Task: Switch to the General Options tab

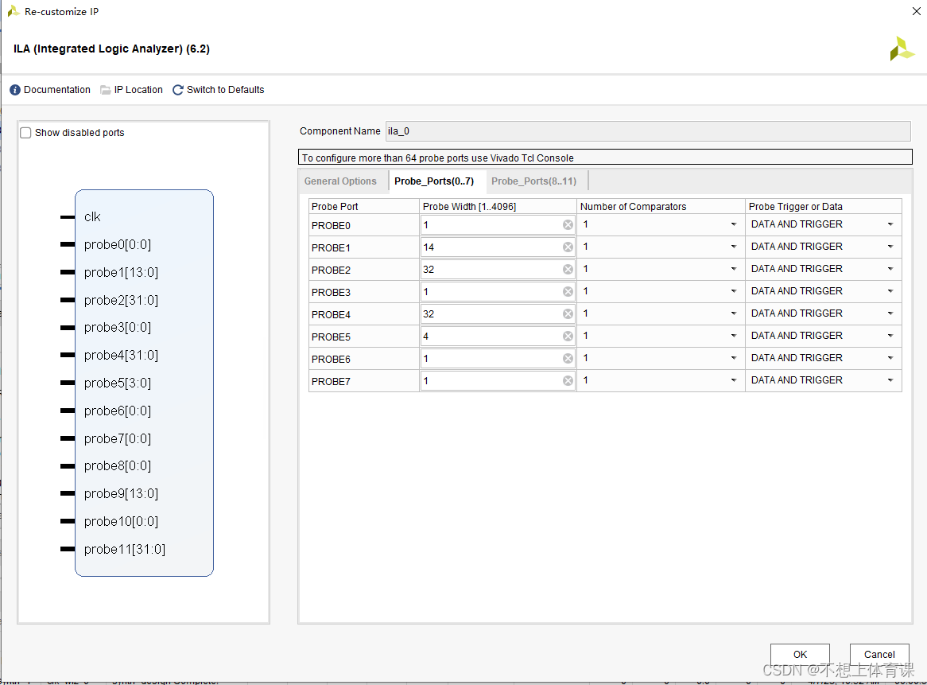Action: pyautogui.click(x=340, y=181)
